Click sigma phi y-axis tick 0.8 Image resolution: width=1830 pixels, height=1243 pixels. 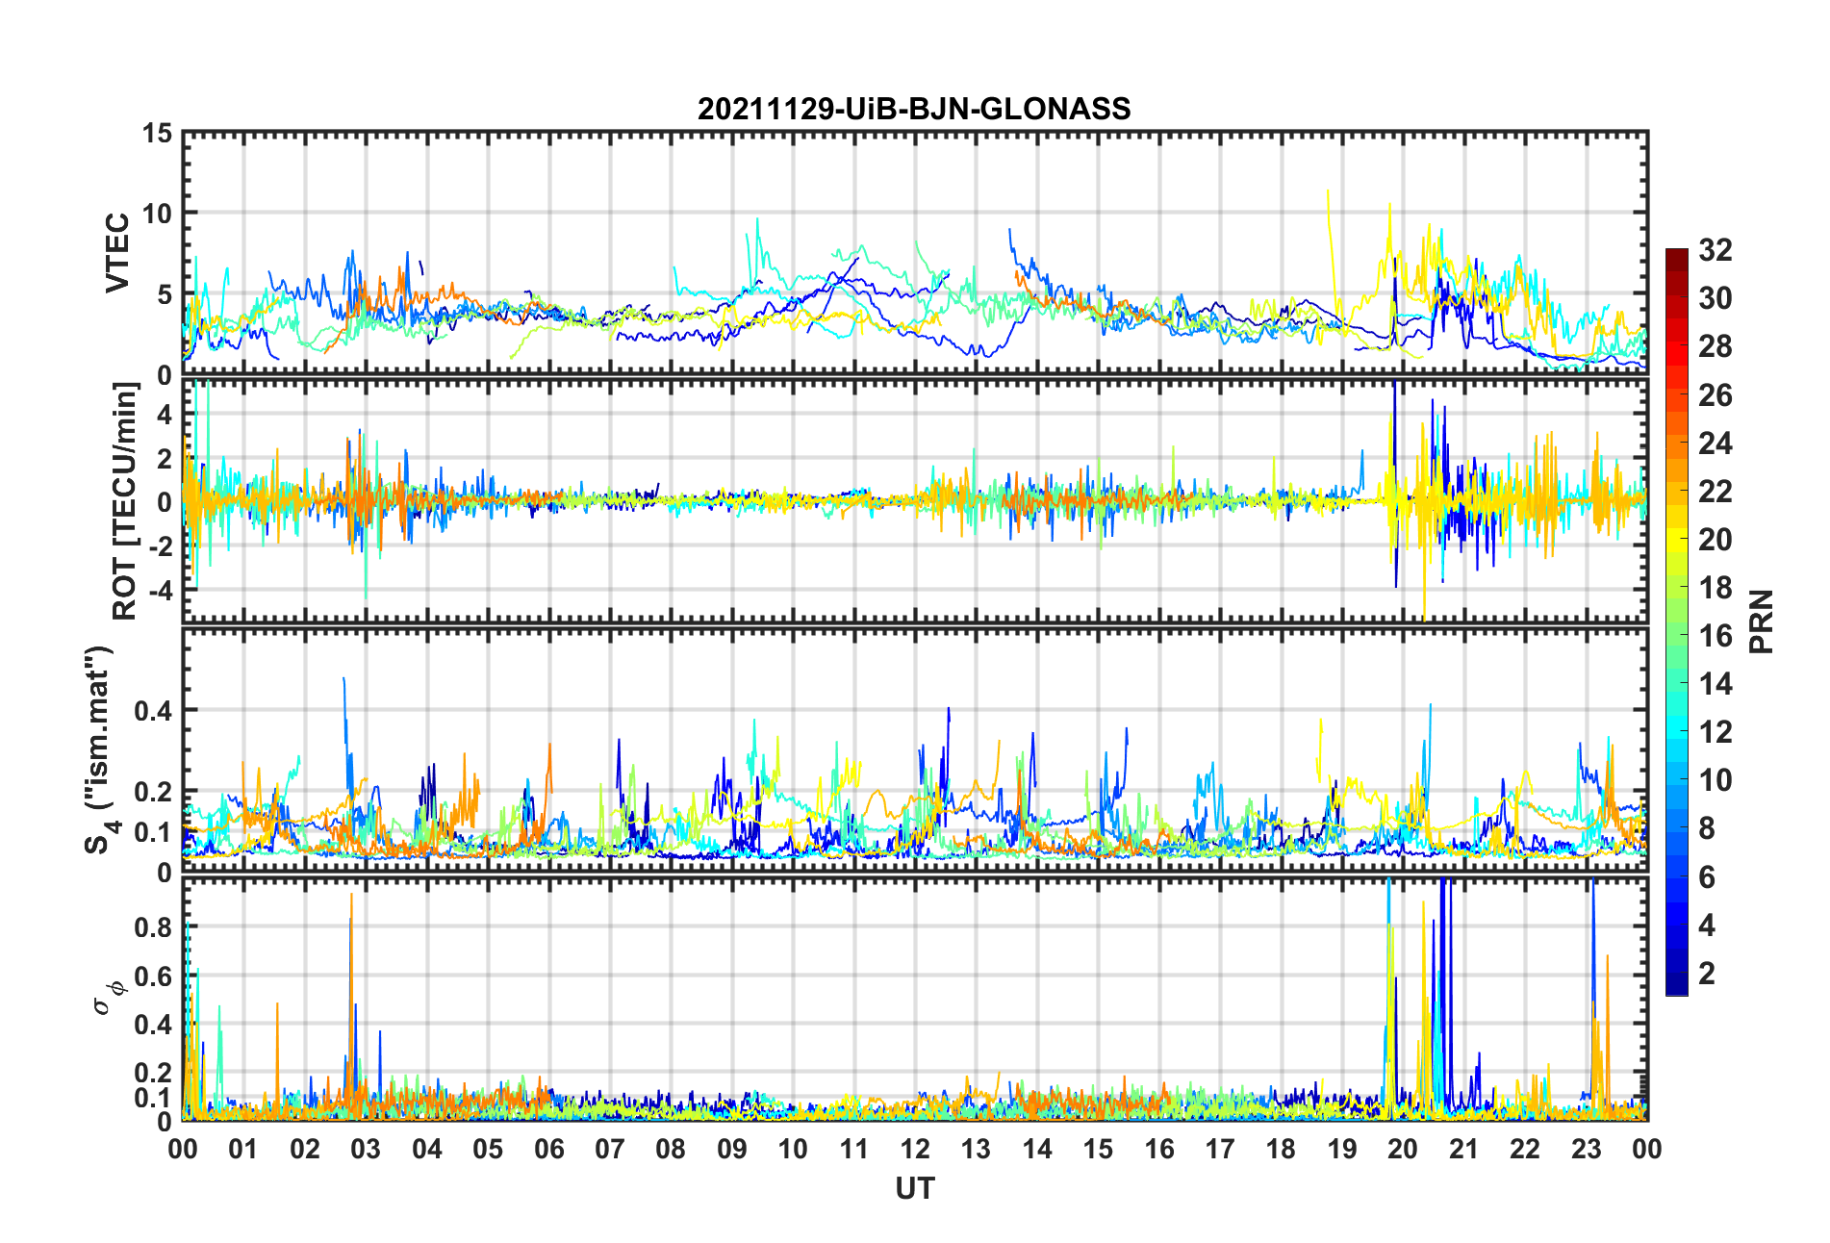coord(153,927)
